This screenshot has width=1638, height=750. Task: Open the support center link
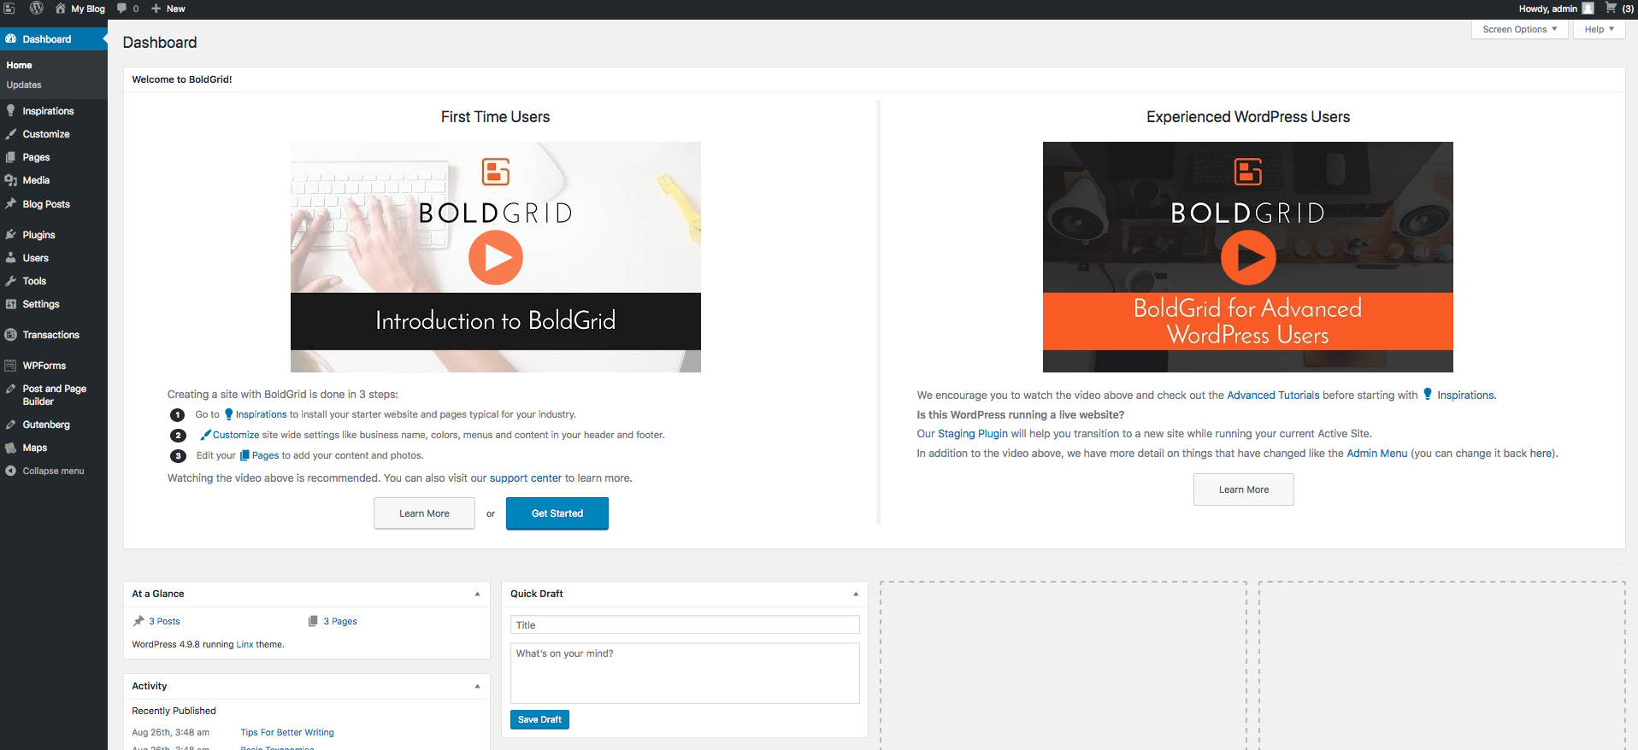tap(526, 478)
